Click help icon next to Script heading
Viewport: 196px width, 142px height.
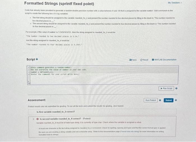(37, 59)
